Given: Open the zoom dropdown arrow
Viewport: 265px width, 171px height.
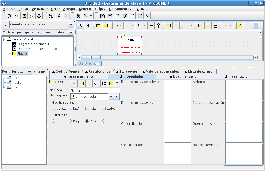Looking at the screenshot, I should point(91,16).
